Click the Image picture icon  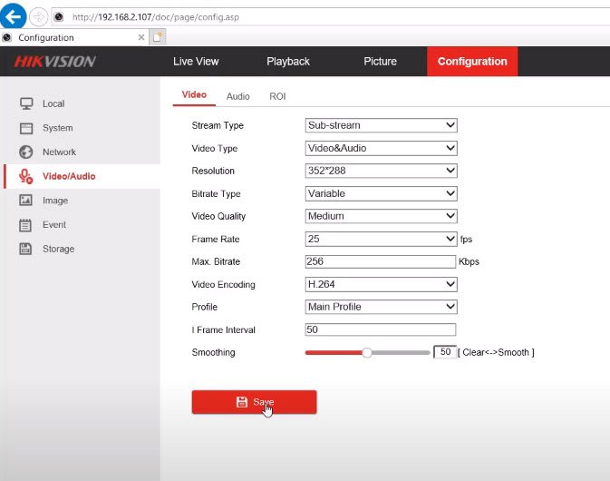(x=26, y=201)
